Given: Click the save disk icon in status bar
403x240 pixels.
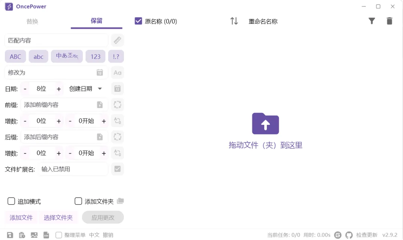Looking at the screenshot, I should (10, 235).
